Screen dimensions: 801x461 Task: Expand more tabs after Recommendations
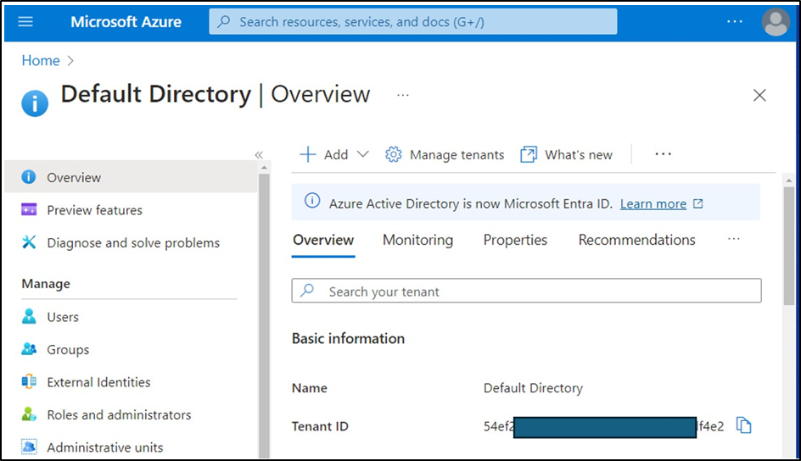tap(734, 240)
